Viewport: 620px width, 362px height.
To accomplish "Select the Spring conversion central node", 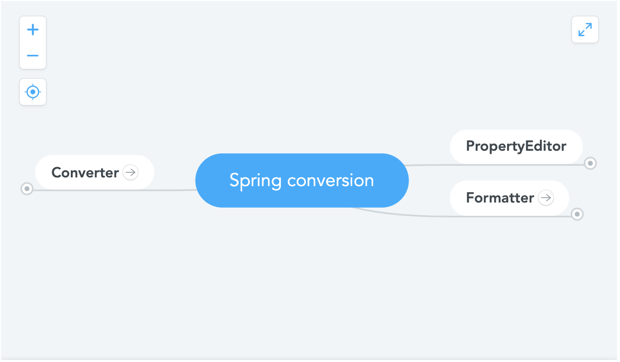I will tap(302, 180).
